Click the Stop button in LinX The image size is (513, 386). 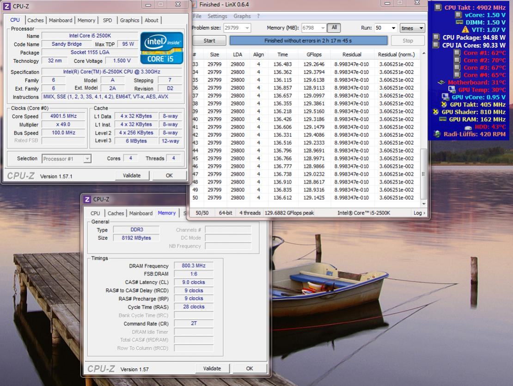408,41
